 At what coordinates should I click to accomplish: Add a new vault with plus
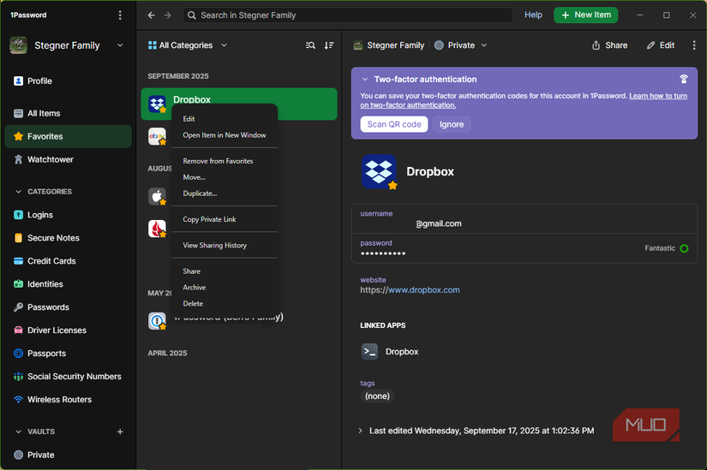[x=120, y=431]
